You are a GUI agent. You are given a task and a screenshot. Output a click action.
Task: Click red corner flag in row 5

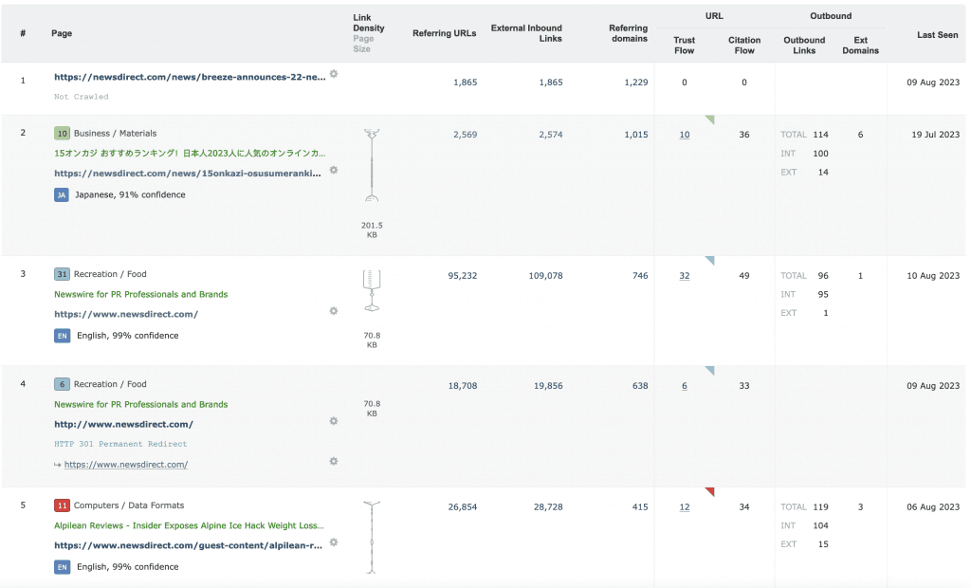[x=709, y=492]
